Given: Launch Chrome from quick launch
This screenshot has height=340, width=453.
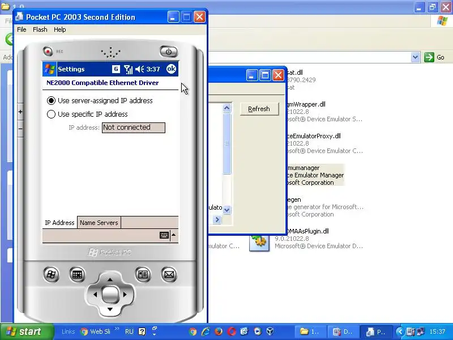Looking at the screenshot, I should point(193,331).
